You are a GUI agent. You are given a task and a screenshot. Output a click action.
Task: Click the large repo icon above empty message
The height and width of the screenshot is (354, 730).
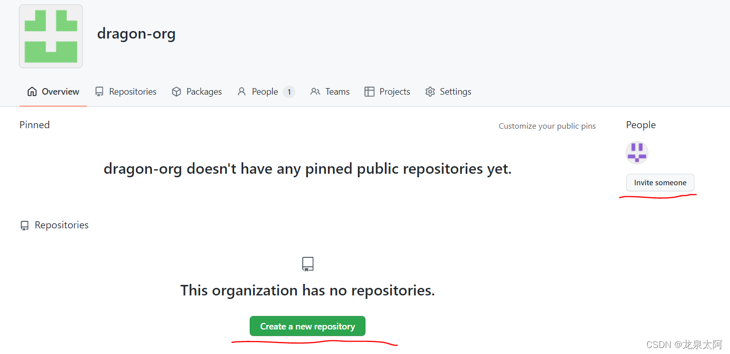[308, 264]
